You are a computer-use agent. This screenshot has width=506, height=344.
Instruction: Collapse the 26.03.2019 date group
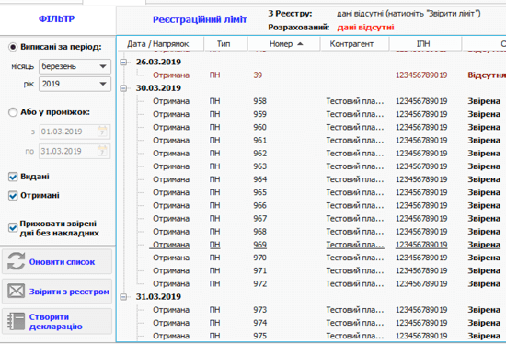click(123, 62)
